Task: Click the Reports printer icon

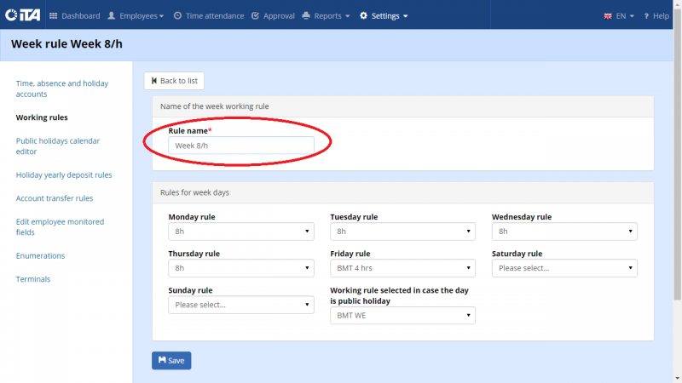Action: [306, 15]
